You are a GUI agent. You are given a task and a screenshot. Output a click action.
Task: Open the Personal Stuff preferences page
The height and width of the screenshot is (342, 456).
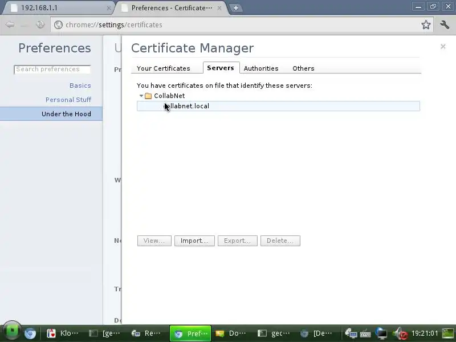(x=68, y=100)
